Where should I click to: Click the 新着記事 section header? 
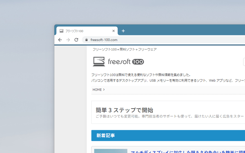click(x=168, y=135)
